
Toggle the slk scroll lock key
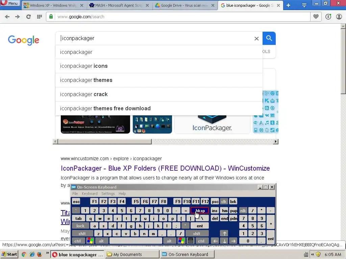click(x=224, y=202)
